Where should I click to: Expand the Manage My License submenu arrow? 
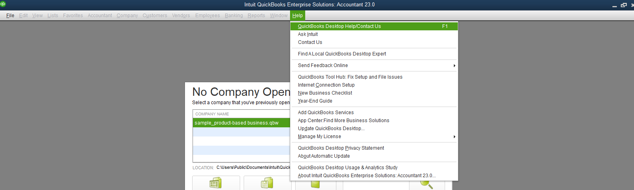click(454, 137)
